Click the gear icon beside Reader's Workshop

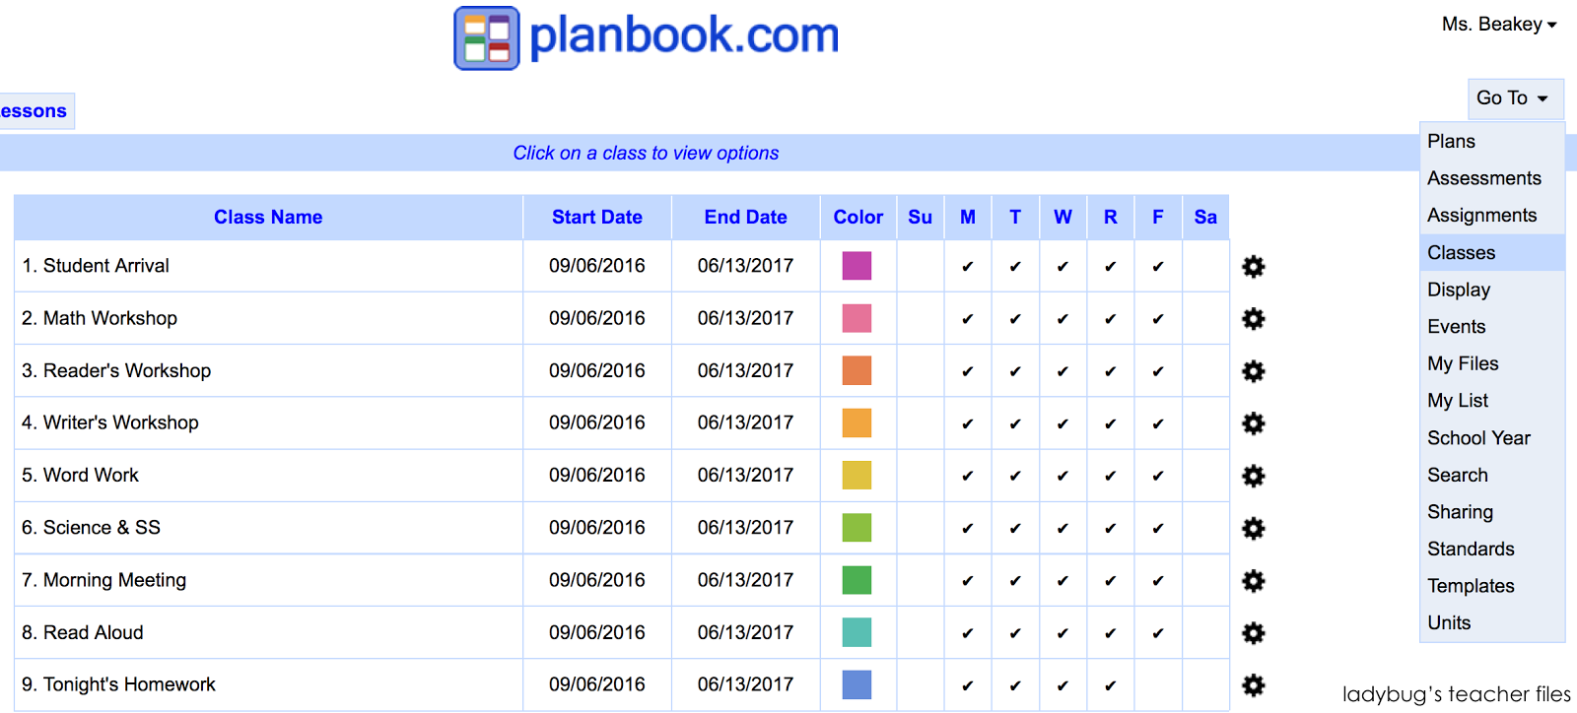1253,370
